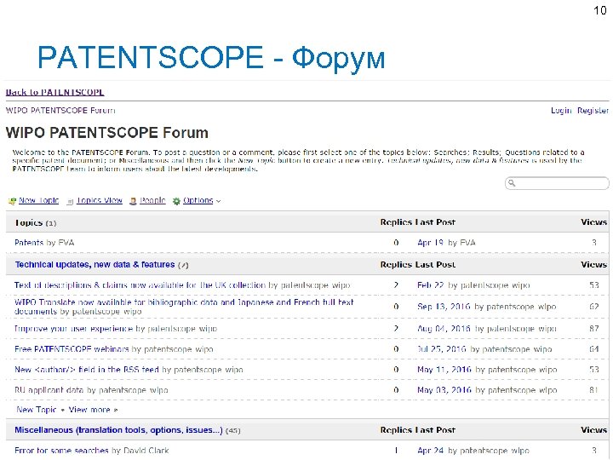
Task: Open the Options dropdown arrow
Action: click(219, 201)
